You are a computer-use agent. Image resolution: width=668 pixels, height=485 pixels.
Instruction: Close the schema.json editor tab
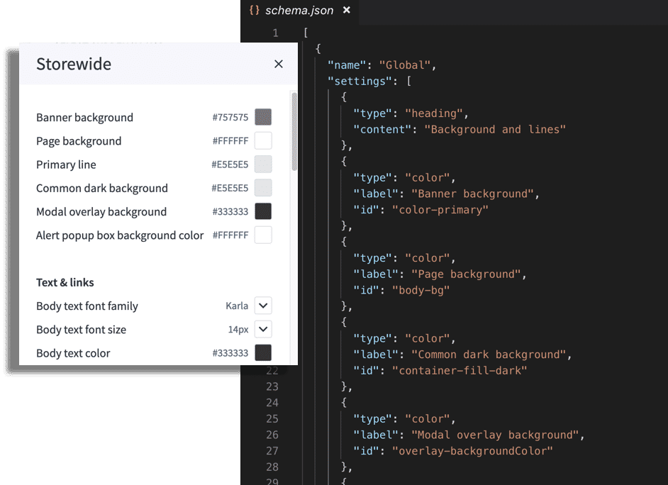point(345,10)
